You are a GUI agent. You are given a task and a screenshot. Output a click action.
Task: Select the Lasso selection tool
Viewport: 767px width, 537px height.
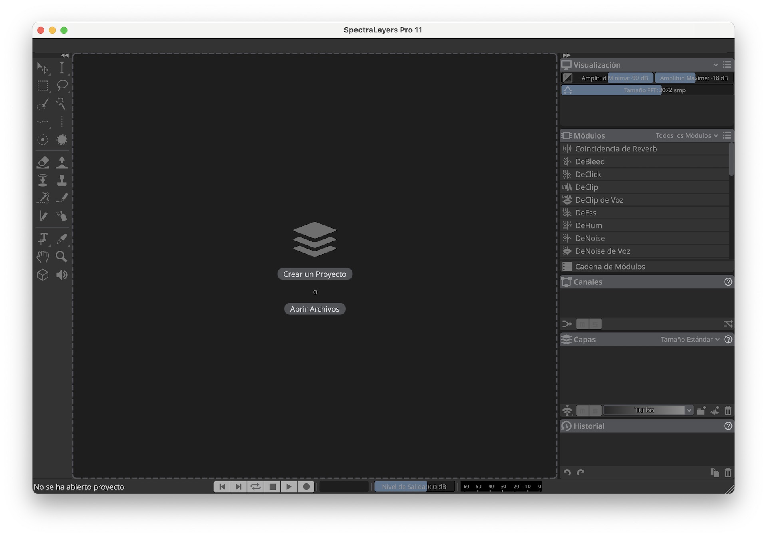pyautogui.click(x=62, y=85)
